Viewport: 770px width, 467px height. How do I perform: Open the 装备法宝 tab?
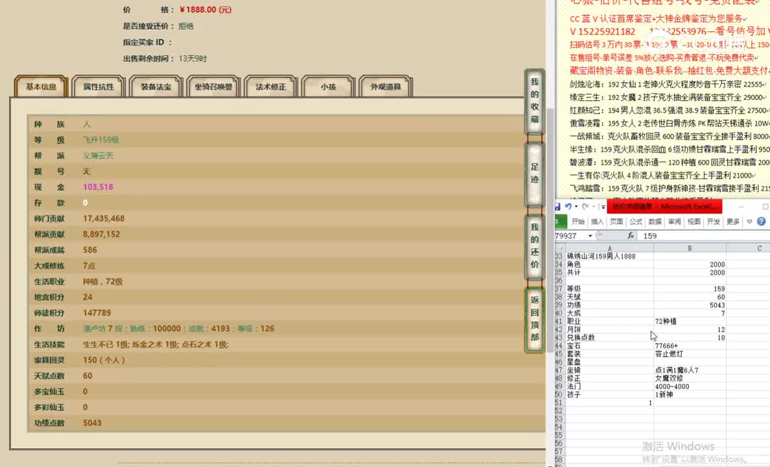point(156,86)
